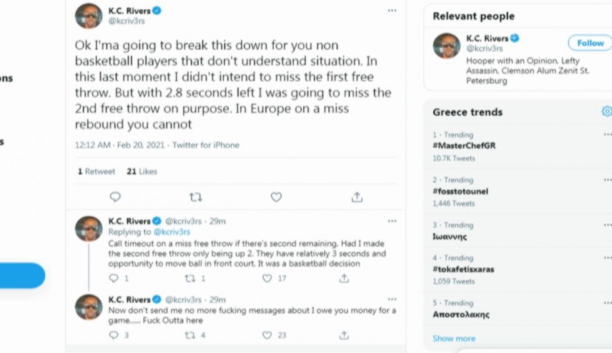Open the #tokafetisxaras trending topic

coord(463,269)
